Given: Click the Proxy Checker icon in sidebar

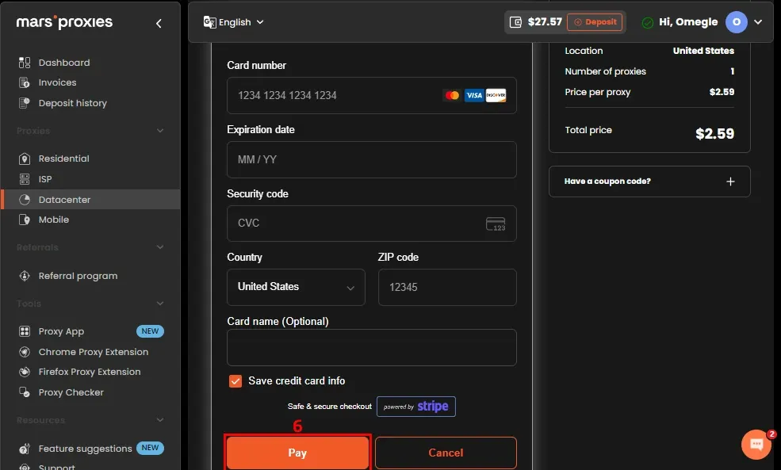Looking at the screenshot, I should pyautogui.click(x=25, y=392).
